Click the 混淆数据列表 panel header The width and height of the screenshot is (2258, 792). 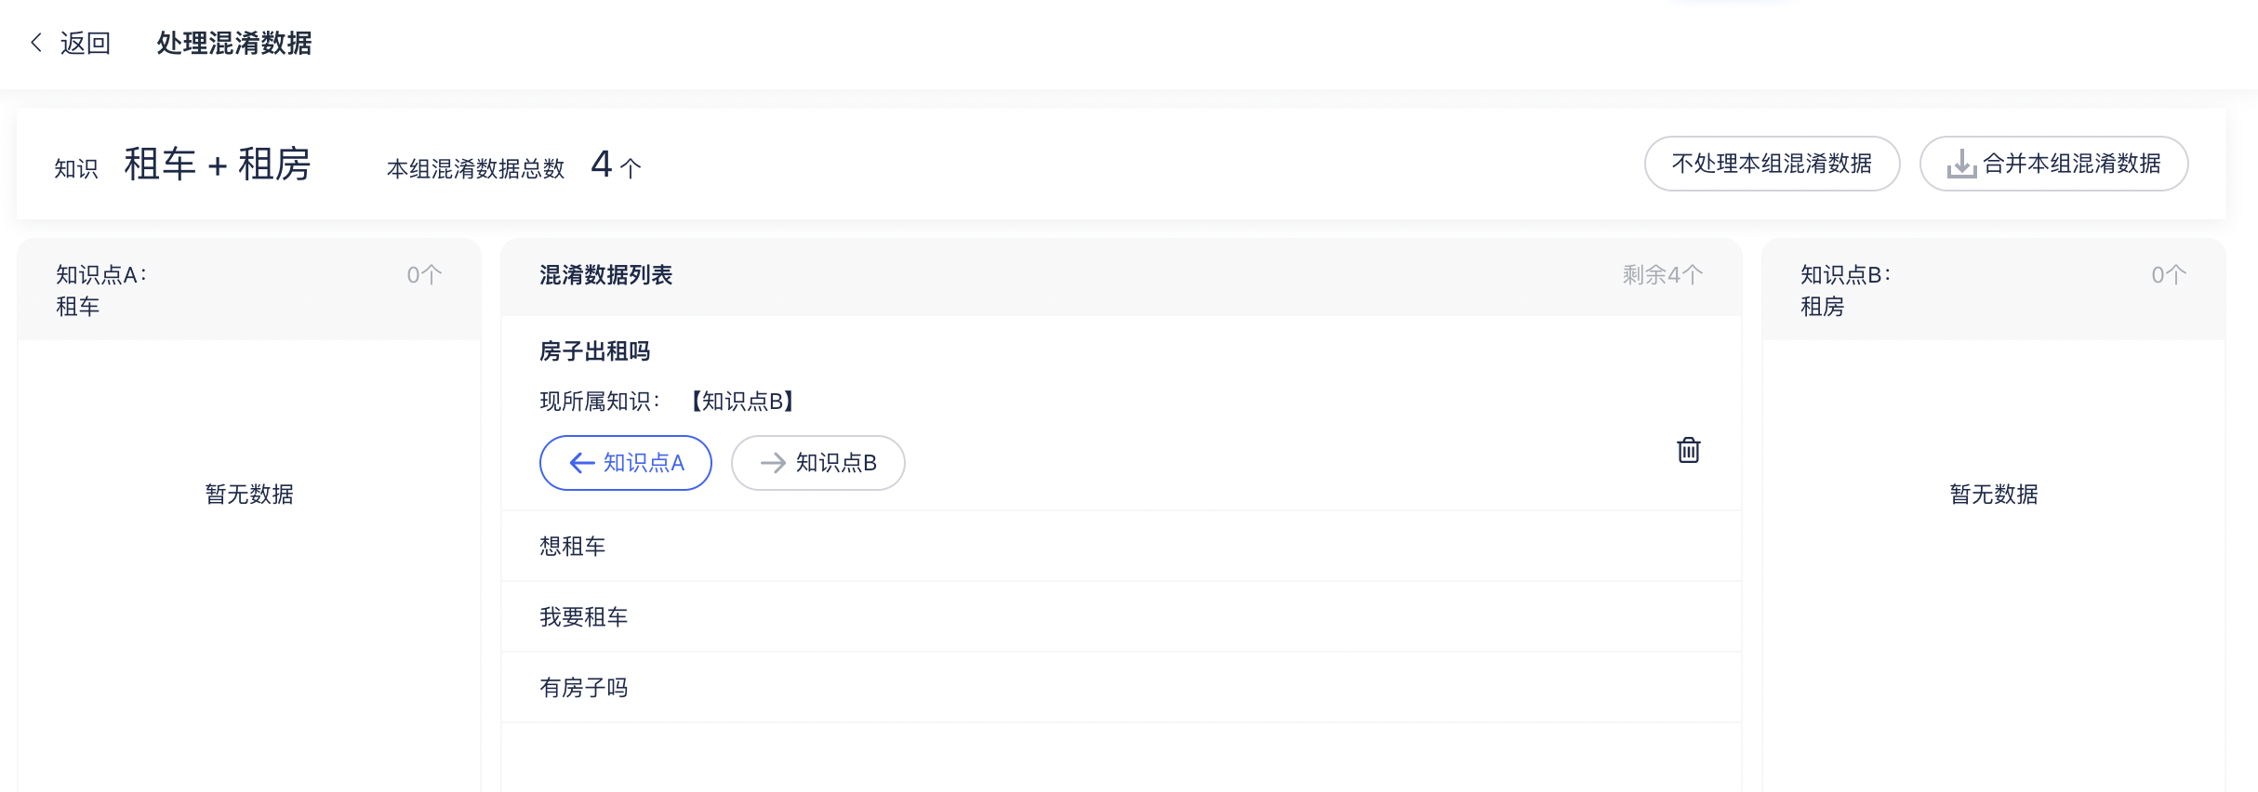606,275
